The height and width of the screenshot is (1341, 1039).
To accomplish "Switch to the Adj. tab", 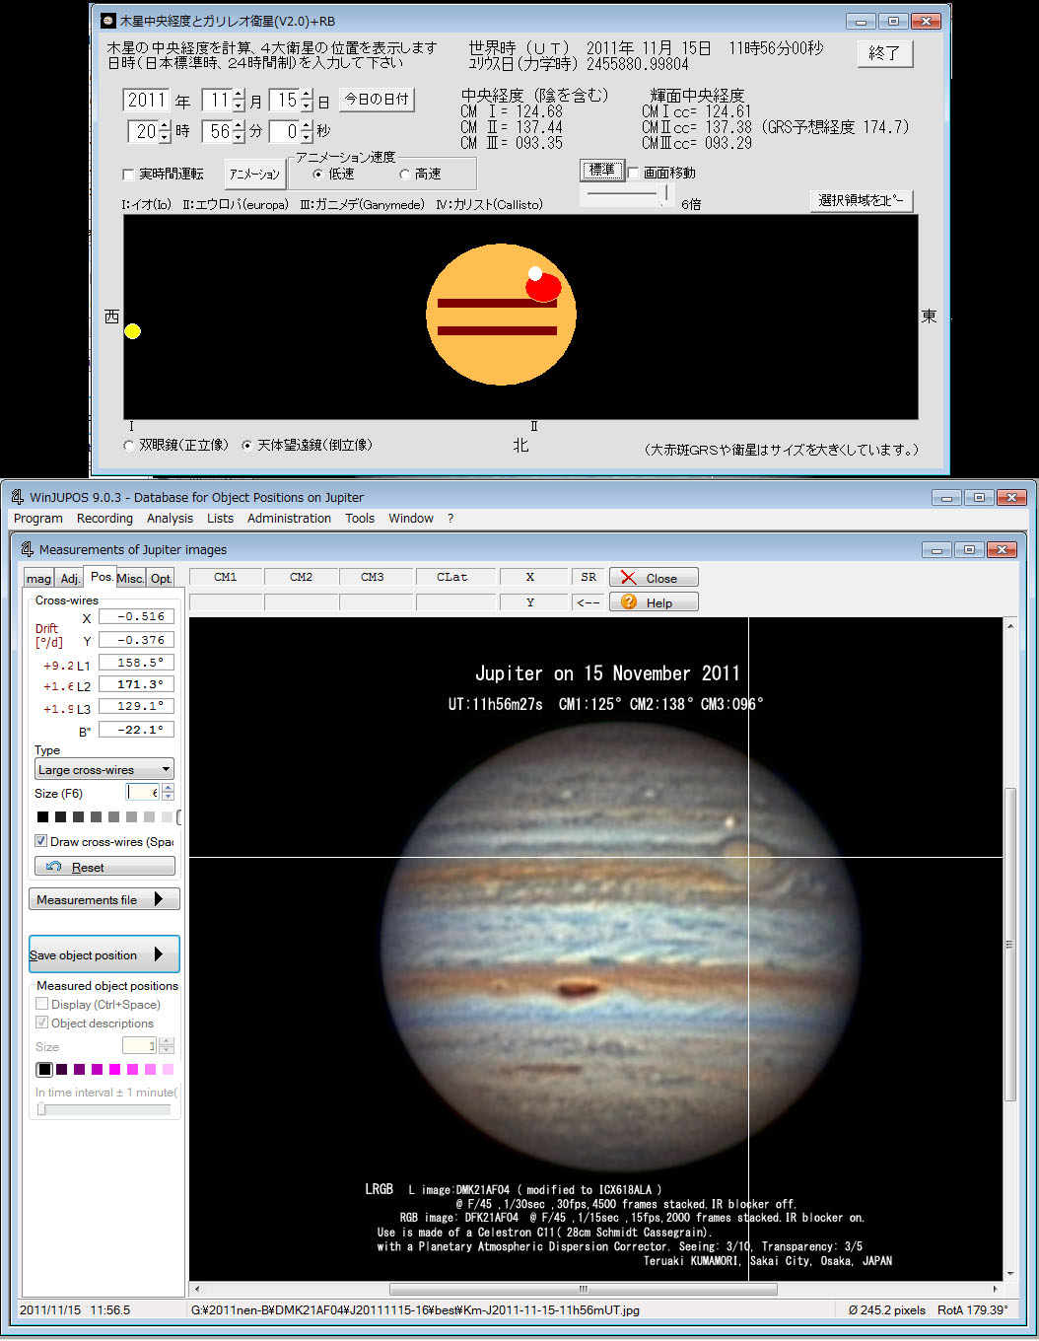I will point(69,579).
